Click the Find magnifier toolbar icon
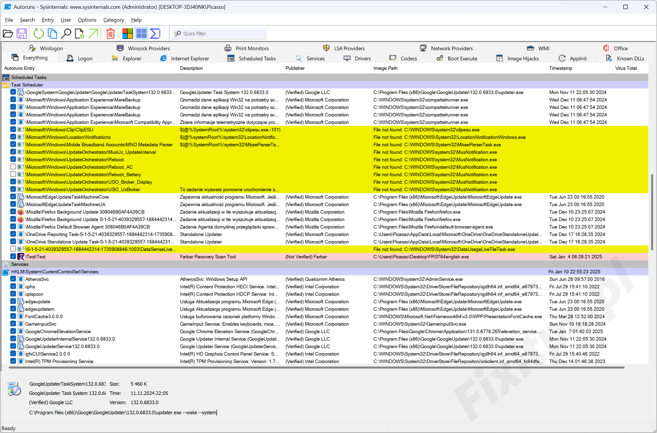 point(66,34)
